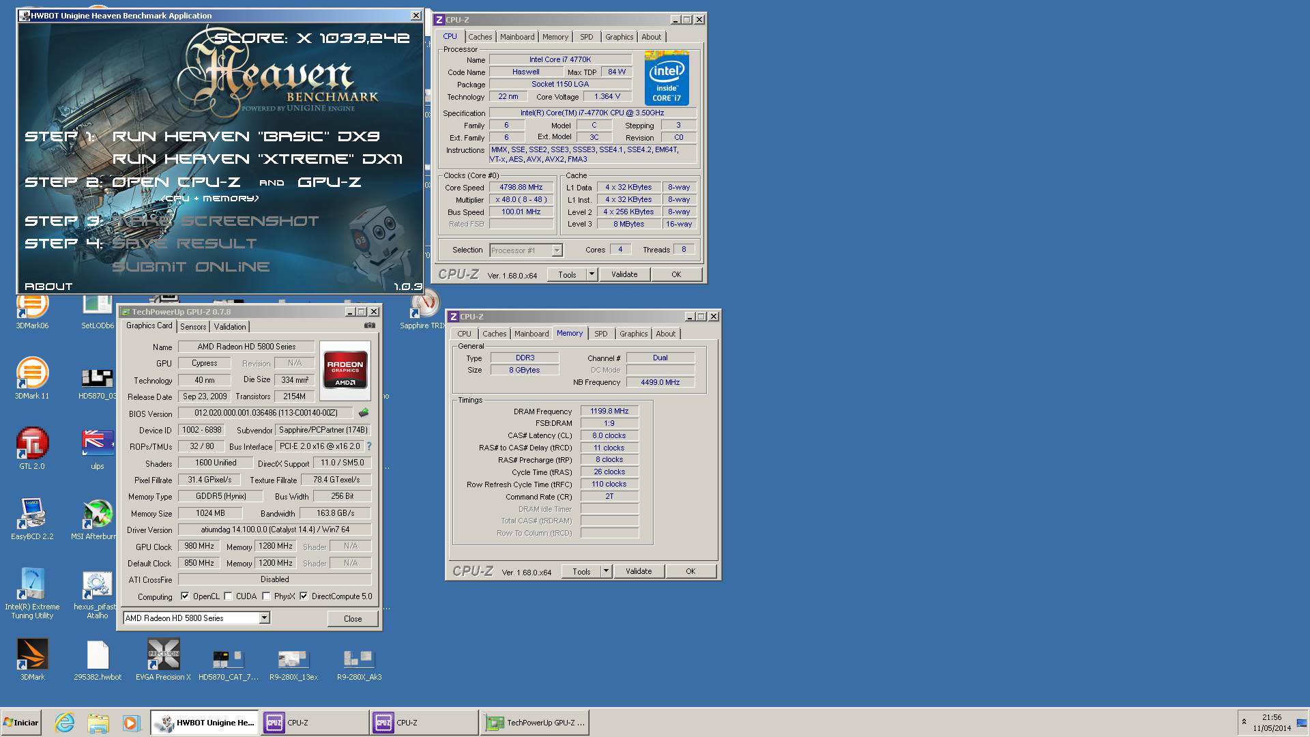Select the HWBOT Unigine Heaven taskbar item
1310x737 pixels.
pyautogui.click(x=205, y=723)
